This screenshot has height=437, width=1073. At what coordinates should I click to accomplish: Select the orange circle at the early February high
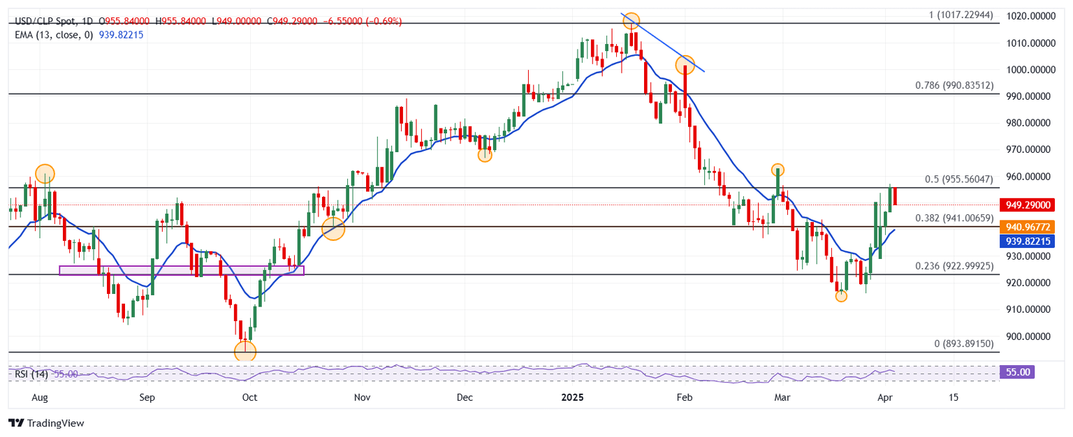(685, 66)
